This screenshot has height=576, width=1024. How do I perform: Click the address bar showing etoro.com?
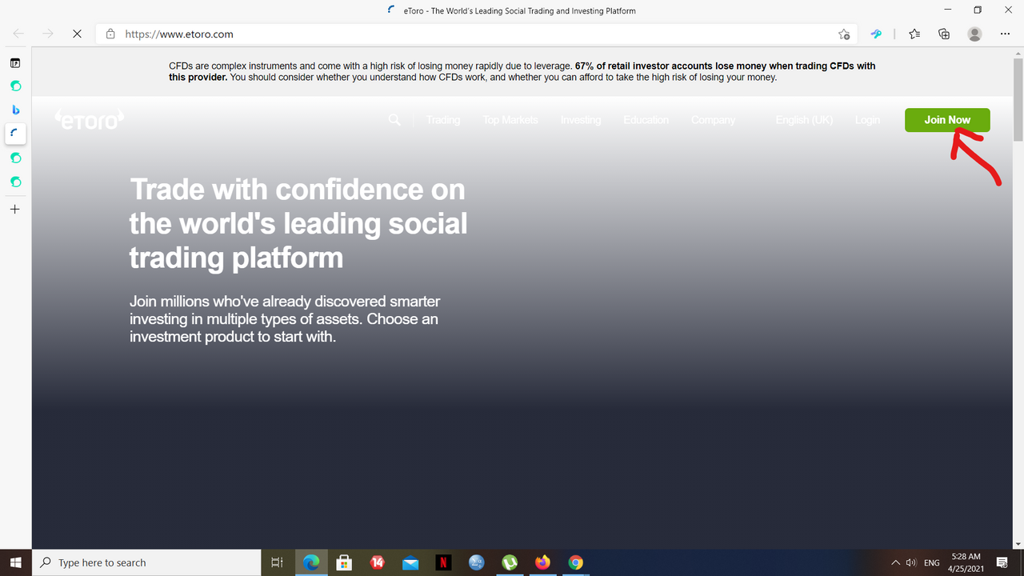[475, 34]
